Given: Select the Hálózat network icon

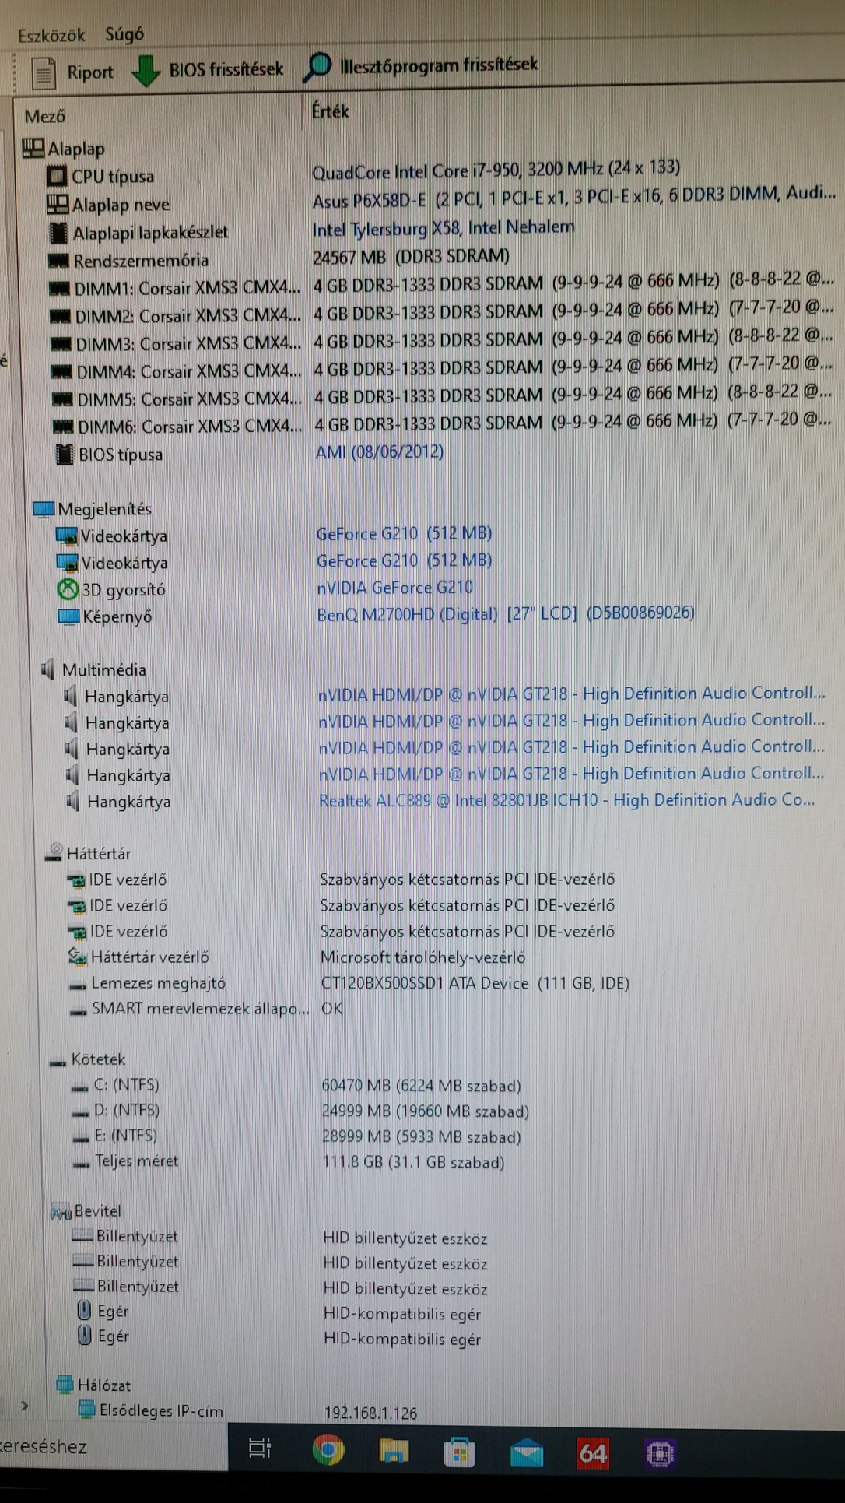Looking at the screenshot, I should (65, 1385).
